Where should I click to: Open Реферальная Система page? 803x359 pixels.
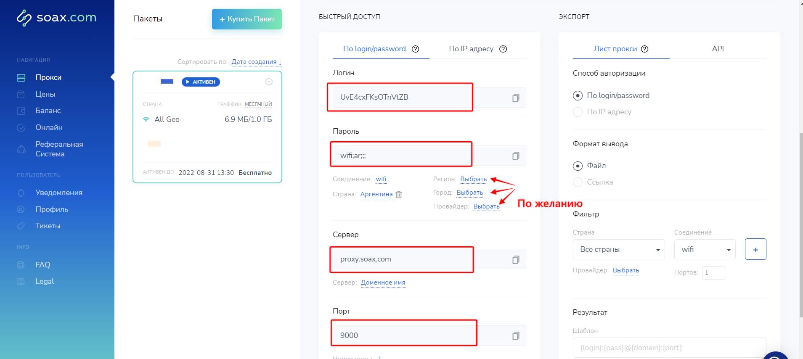coord(59,149)
